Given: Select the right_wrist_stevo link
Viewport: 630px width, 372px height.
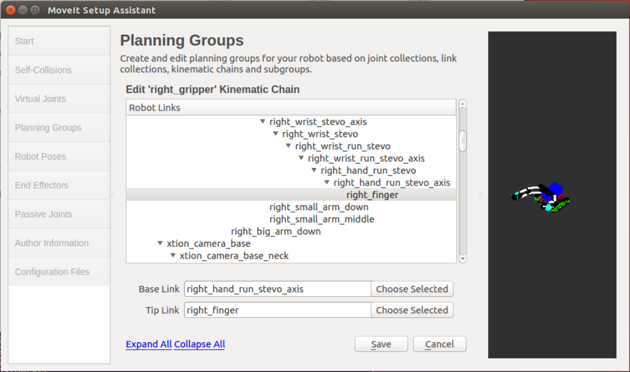Looking at the screenshot, I should 320,134.
